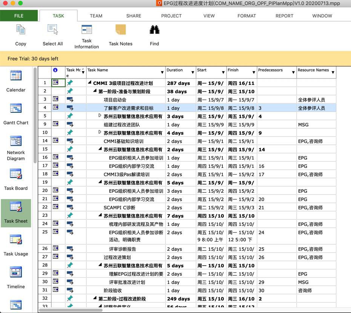Screen dimensions: 351x313
Task: Switch to the SHARE ribbon tab
Action: 133,16
